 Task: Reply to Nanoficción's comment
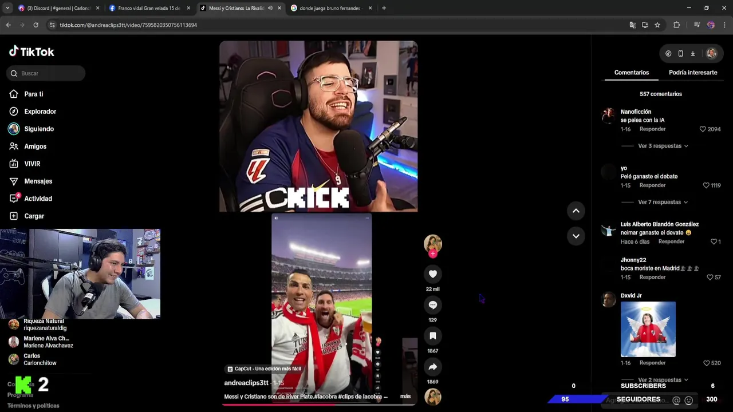click(652, 129)
